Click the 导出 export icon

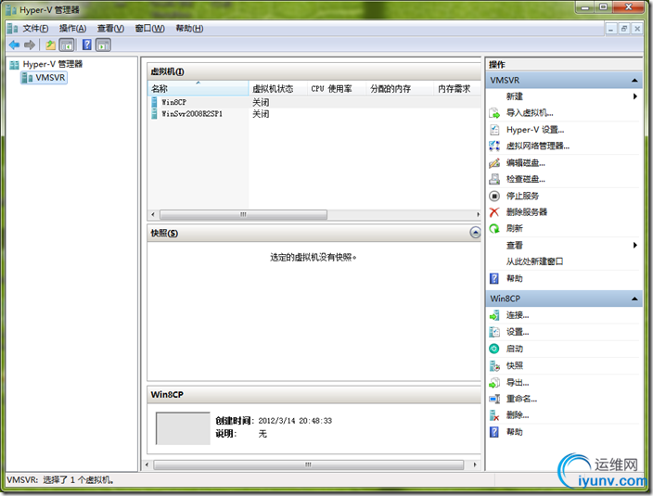pos(494,382)
